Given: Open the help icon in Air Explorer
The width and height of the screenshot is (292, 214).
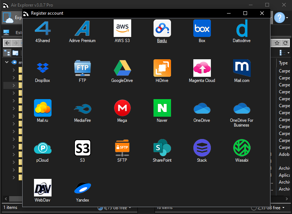Looking at the screenshot, I should pos(279,18).
